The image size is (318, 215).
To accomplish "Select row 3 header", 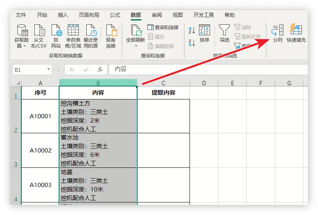I will (16, 150).
